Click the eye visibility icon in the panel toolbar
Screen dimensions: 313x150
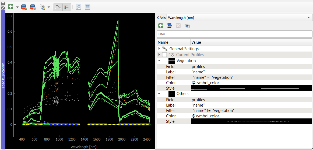(187, 26)
